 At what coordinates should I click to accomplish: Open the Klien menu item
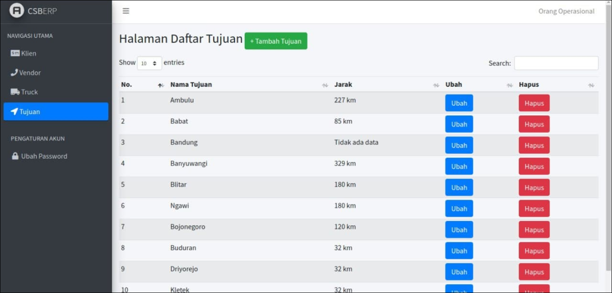(28, 53)
